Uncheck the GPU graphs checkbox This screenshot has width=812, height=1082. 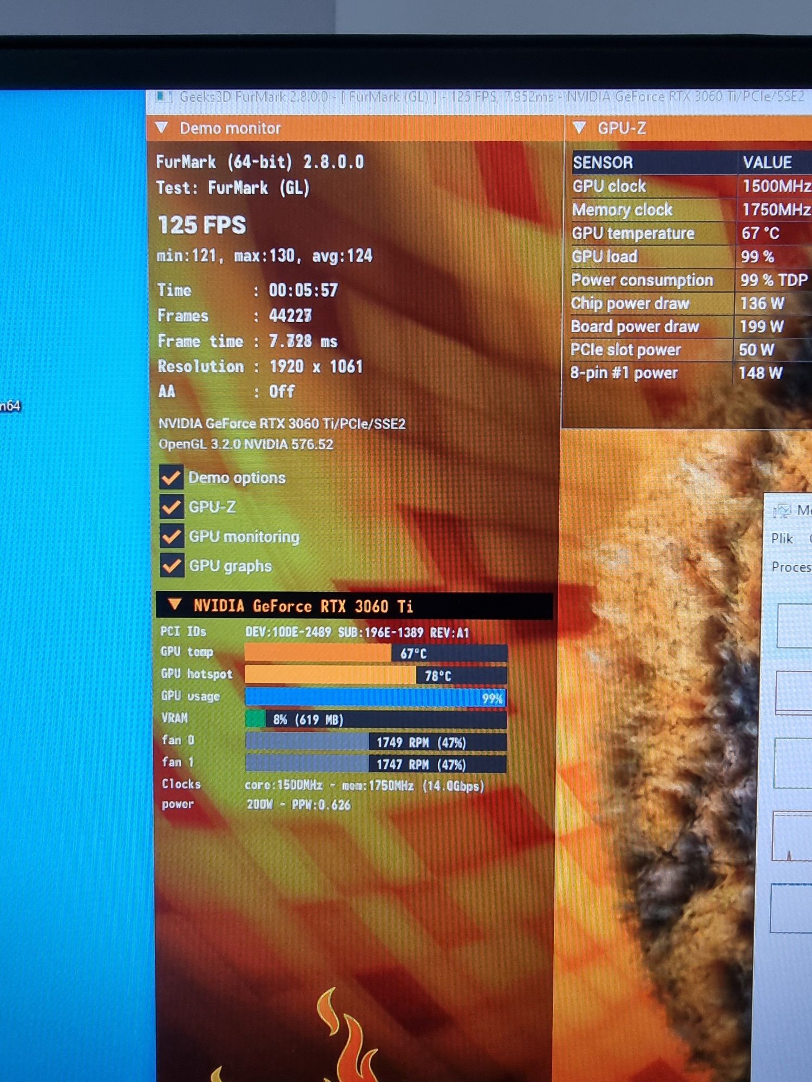172,566
